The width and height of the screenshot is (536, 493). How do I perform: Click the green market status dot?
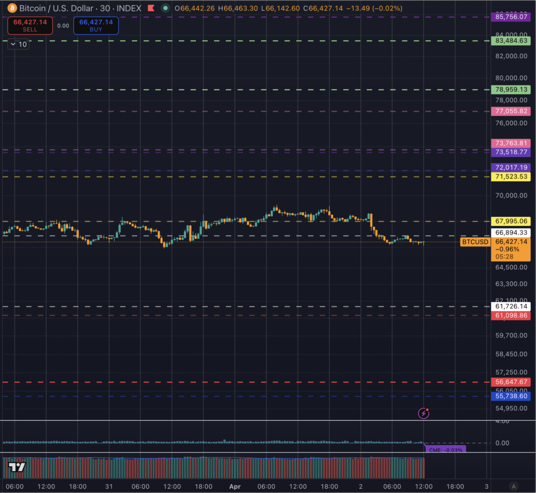[165, 8]
